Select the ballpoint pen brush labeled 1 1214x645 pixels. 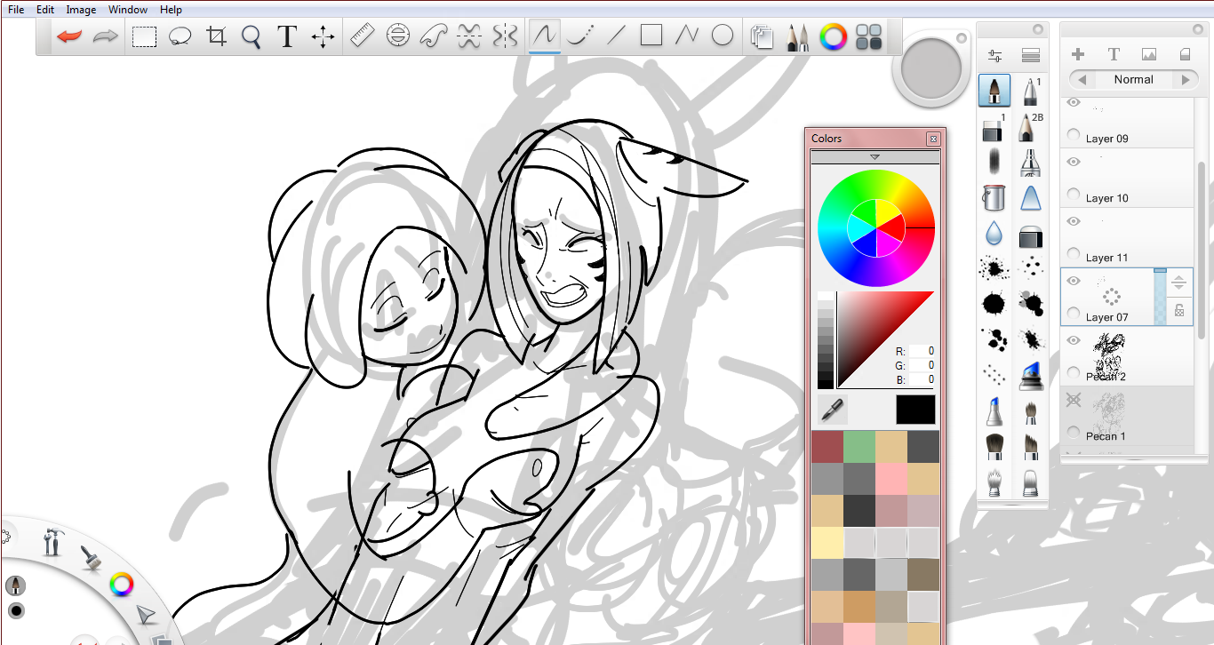coord(1031,91)
